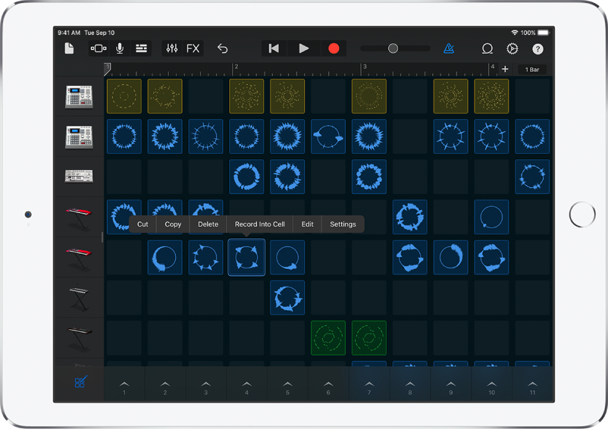Tap the plus button near the ruler
The height and width of the screenshot is (430, 608).
coord(505,68)
